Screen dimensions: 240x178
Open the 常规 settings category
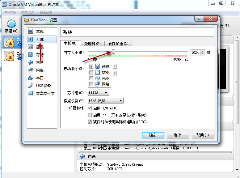click(42, 32)
